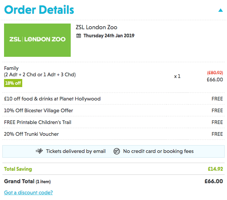Click the FREE Printable Children's Trail row
The height and width of the screenshot is (200, 227).
tap(114, 122)
